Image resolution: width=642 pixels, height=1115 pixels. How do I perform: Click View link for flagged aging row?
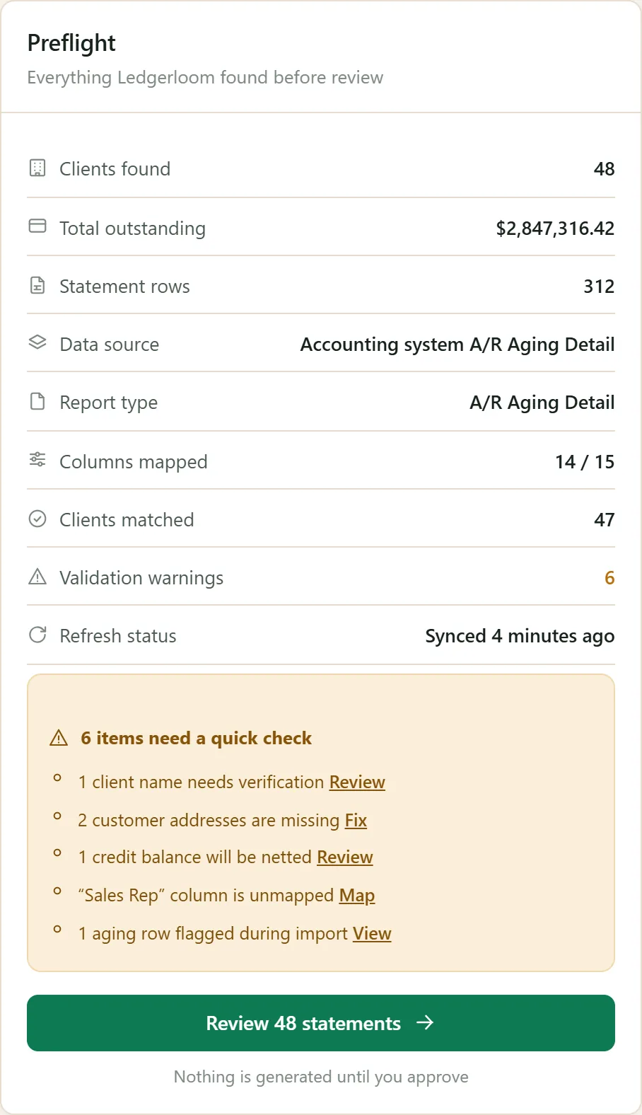point(372,933)
